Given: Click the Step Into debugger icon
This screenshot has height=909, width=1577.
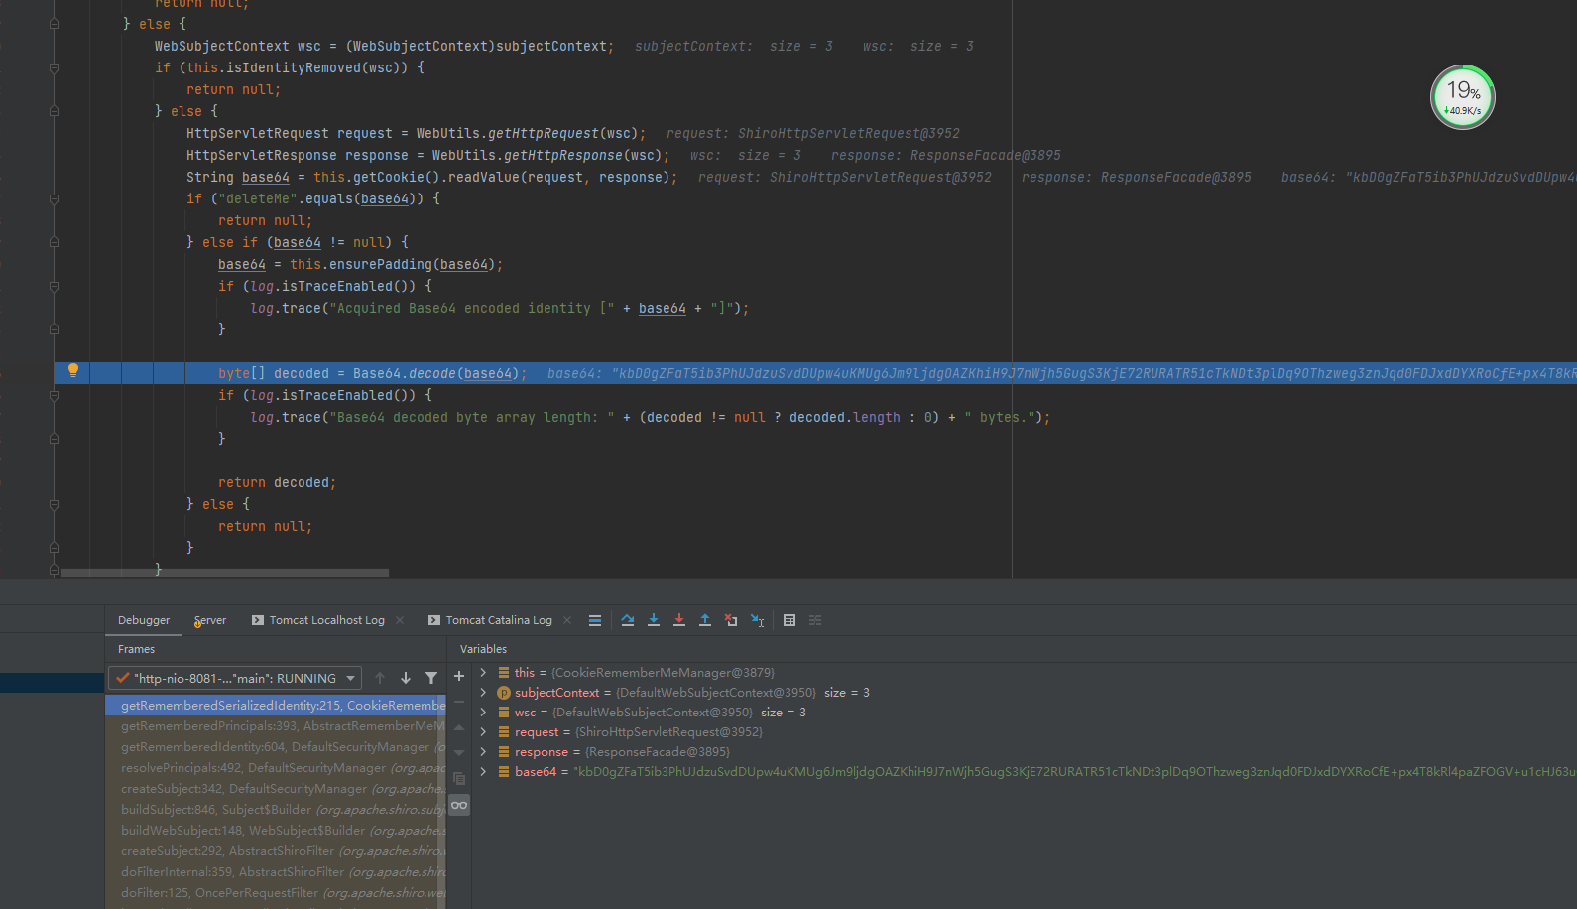Looking at the screenshot, I should coord(654,620).
